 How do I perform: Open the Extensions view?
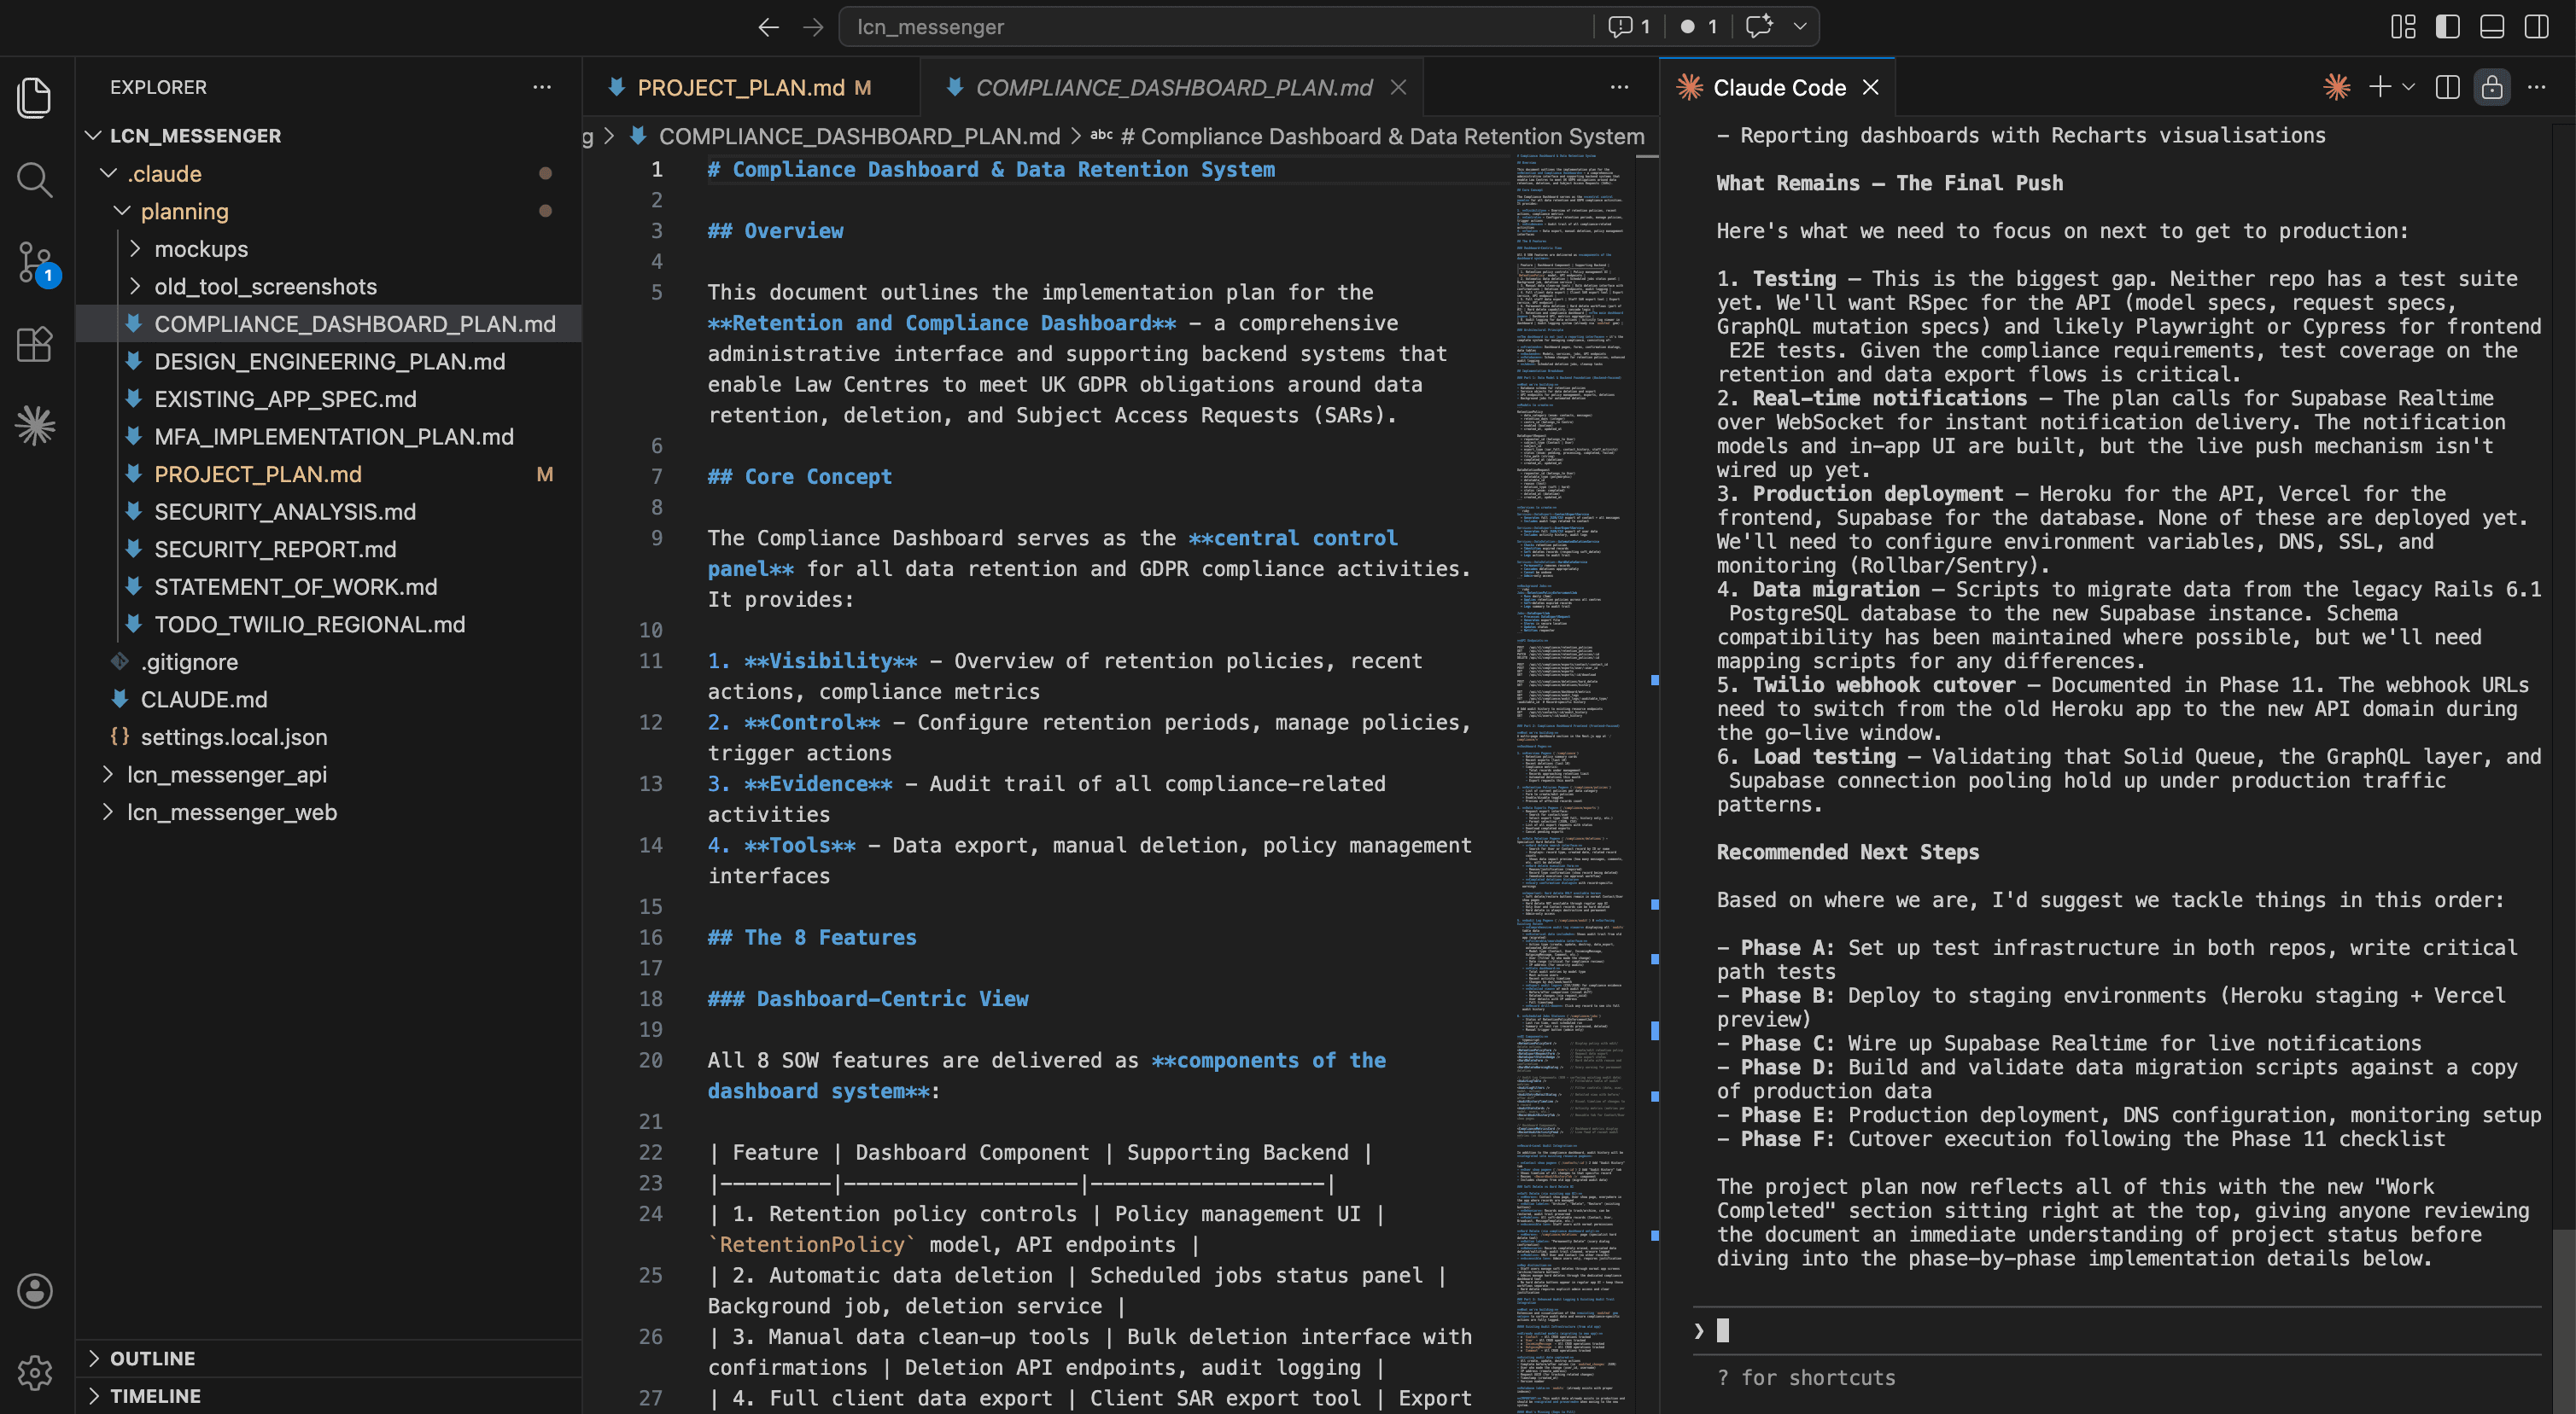[35, 345]
